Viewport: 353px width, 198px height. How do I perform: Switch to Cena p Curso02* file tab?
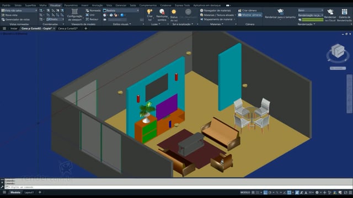tap(68, 29)
